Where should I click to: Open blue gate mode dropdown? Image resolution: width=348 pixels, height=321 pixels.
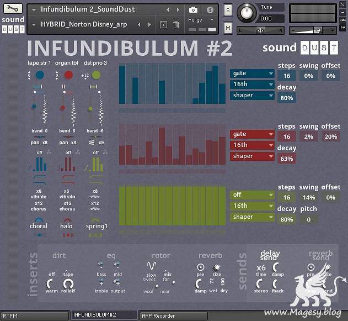tap(252, 73)
